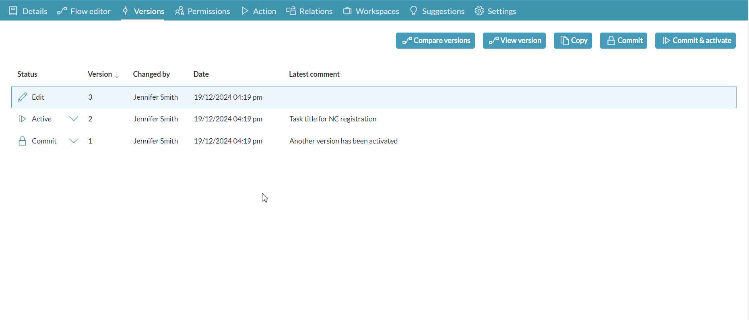Sort by Version column header

click(x=100, y=74)
